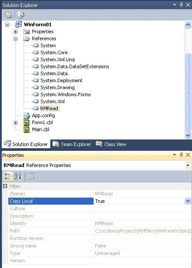
Task: Switch to Alphabetical sort icon in Properties
Action: click(18, 176)
